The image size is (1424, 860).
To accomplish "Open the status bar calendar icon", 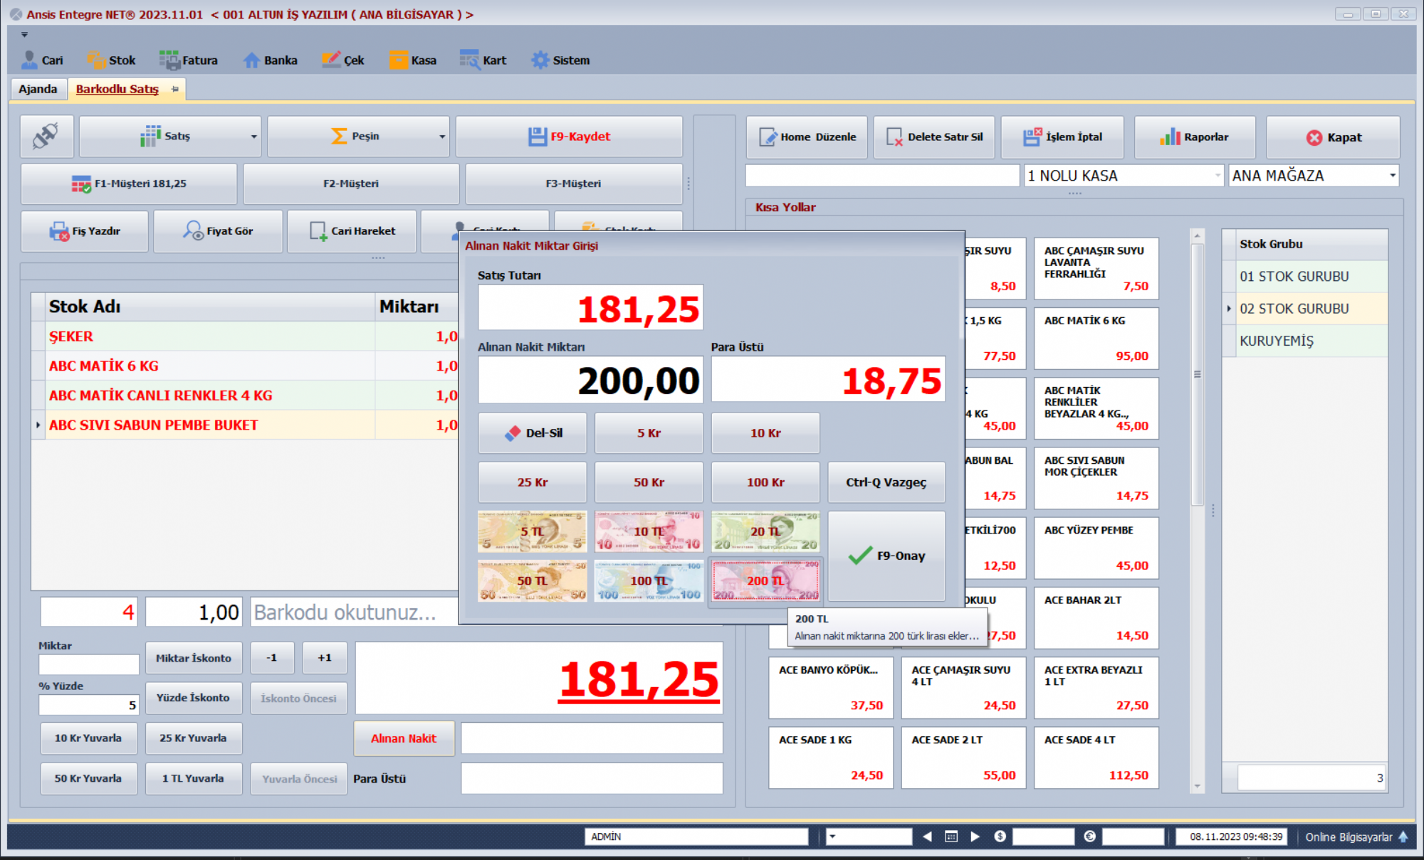I will coord(951,837).
